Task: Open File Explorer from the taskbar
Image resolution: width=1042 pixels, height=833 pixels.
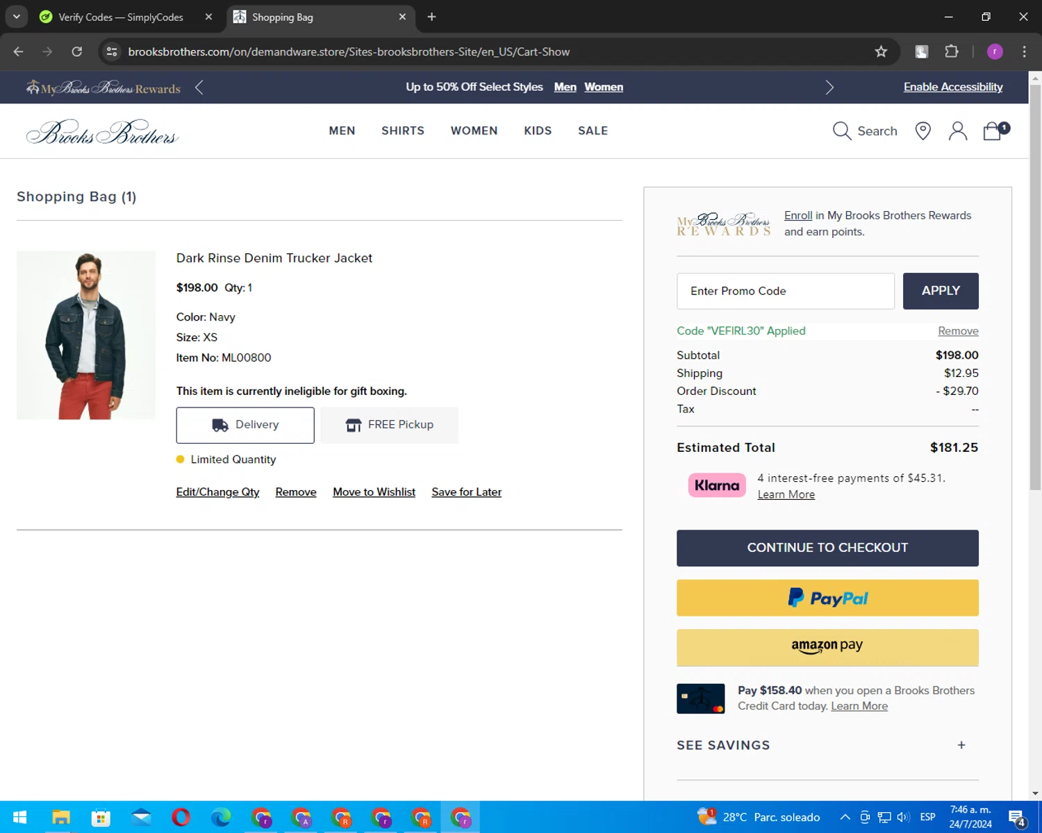Action: click(x=61, y=817)
